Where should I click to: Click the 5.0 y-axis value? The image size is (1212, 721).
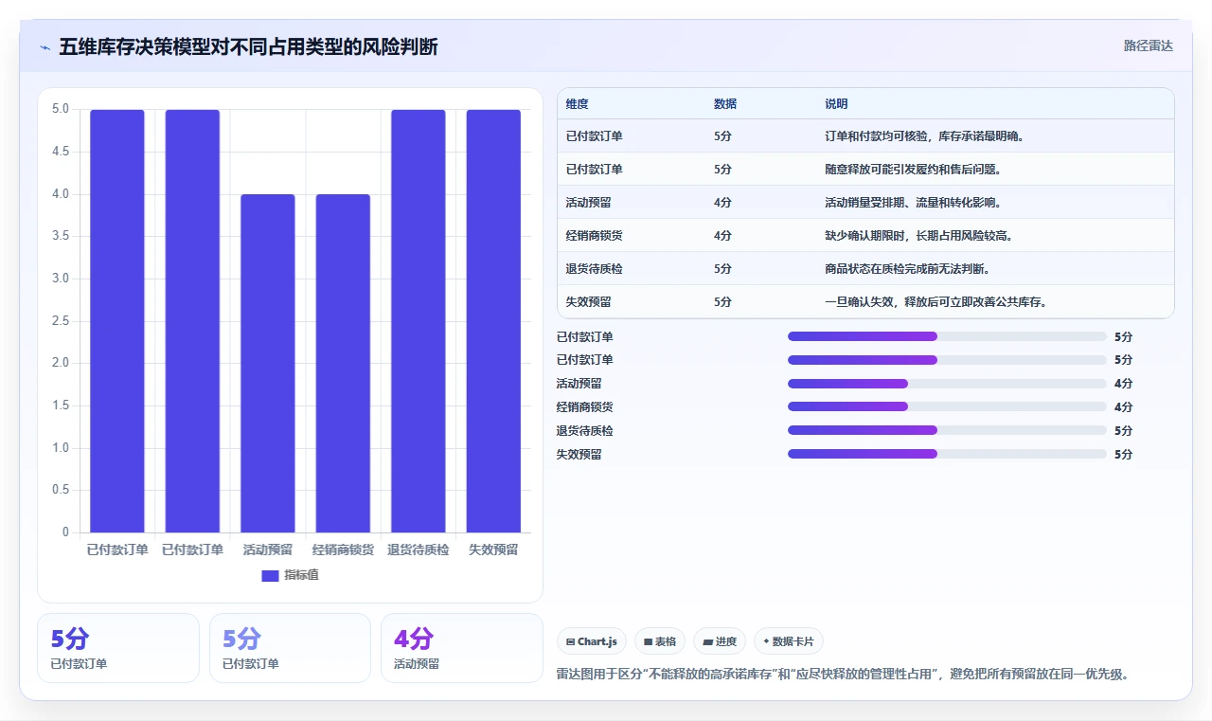tap(61, 109)
